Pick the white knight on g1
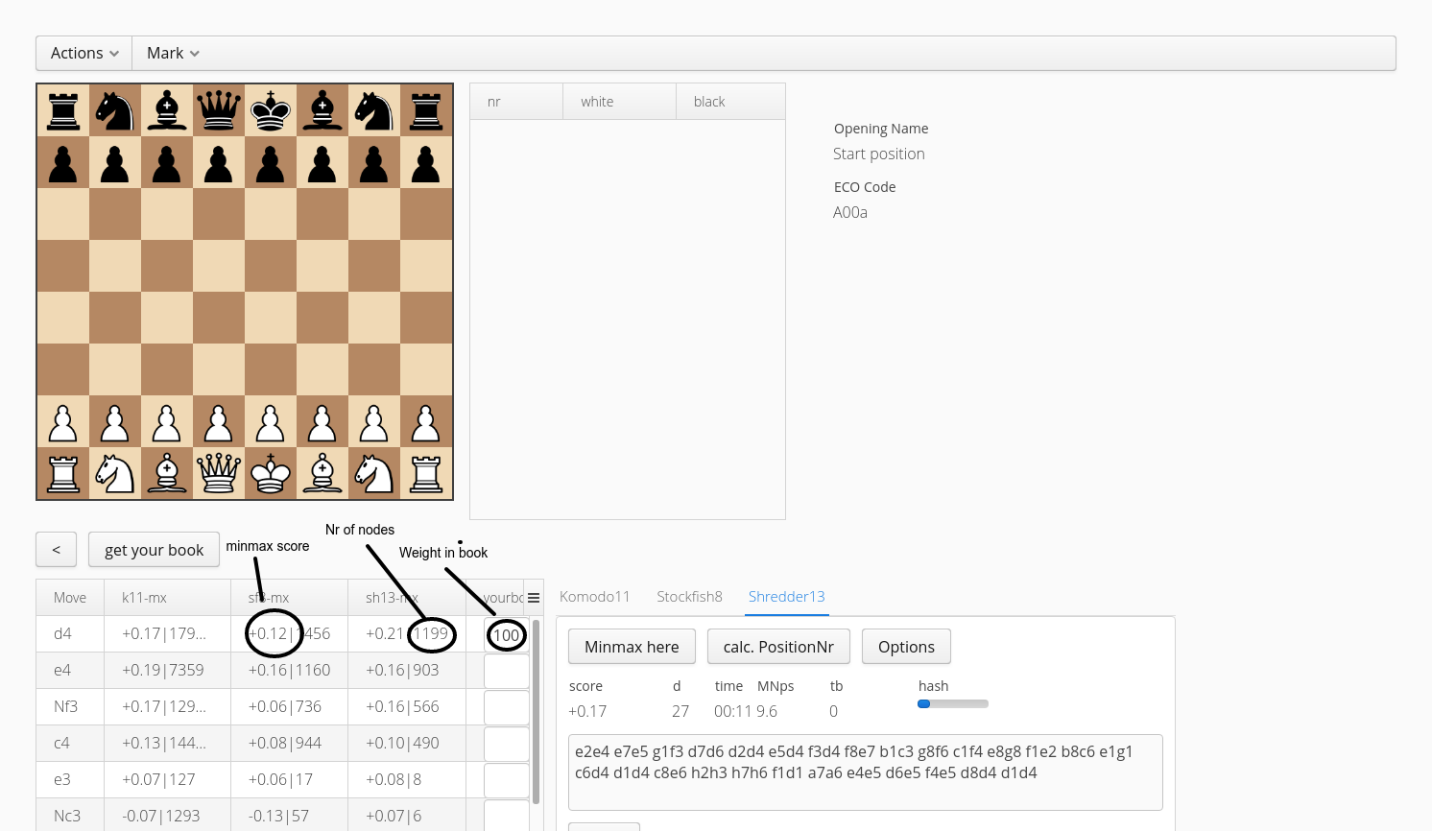The width and height of the screenshot is (1432, 831). [x=374, y=473]
